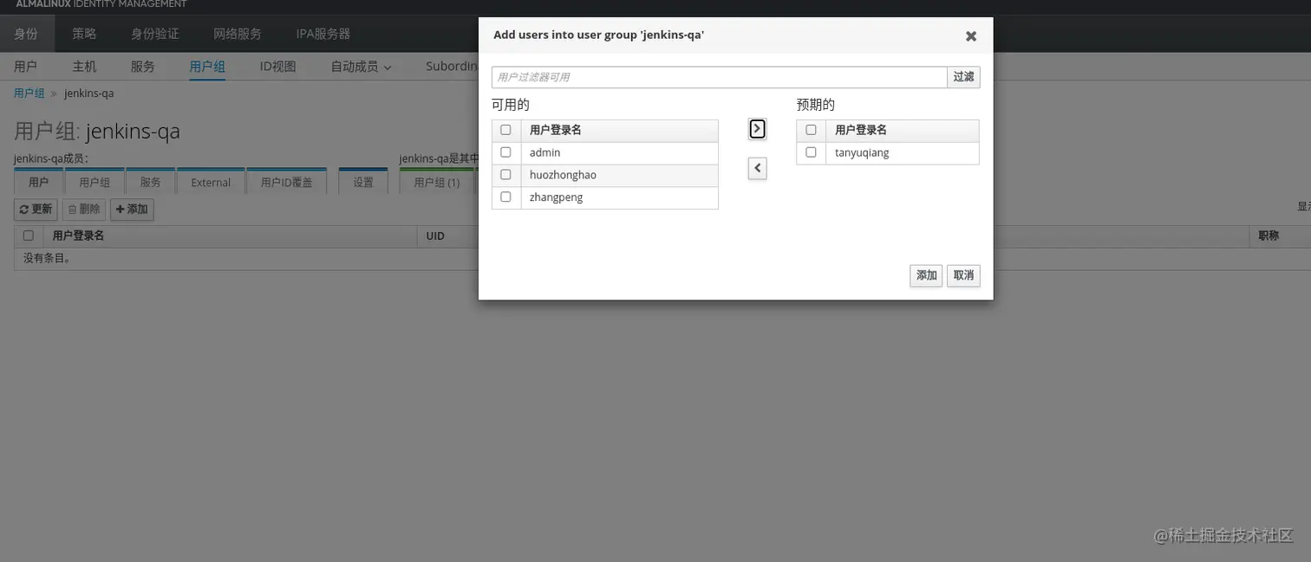Go to 用户组 sub-navigation item

pos(207,67)
